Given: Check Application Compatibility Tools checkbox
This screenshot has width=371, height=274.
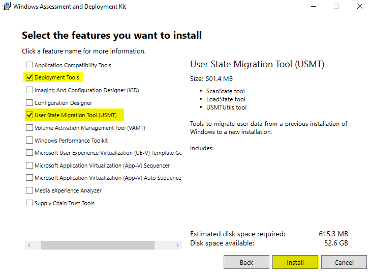Looking at the screenshot, I should 29,65.
